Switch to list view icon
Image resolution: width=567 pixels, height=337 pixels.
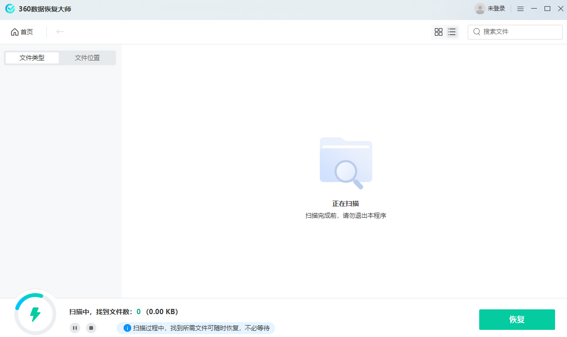click(451, 31)
